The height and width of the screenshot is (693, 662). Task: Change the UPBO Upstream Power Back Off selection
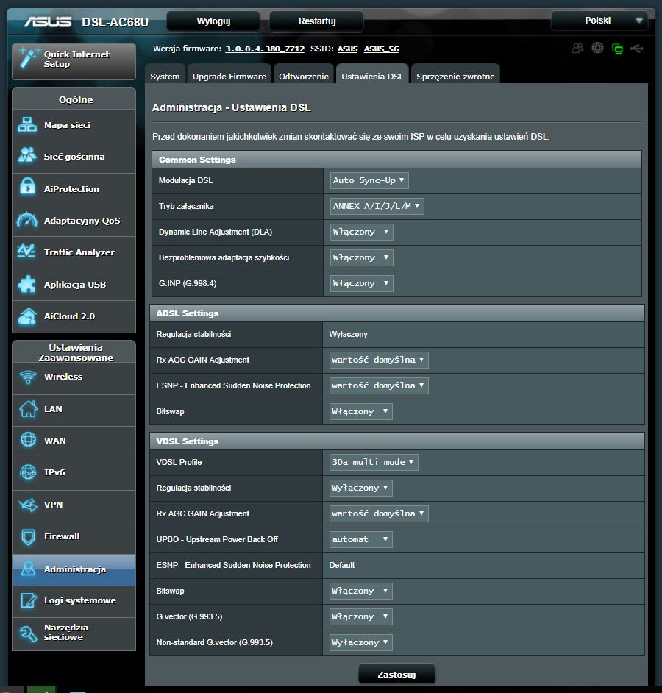click(x=360, y=539)
